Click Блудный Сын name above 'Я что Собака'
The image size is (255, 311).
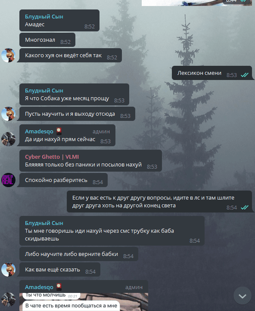coord(44,91)
